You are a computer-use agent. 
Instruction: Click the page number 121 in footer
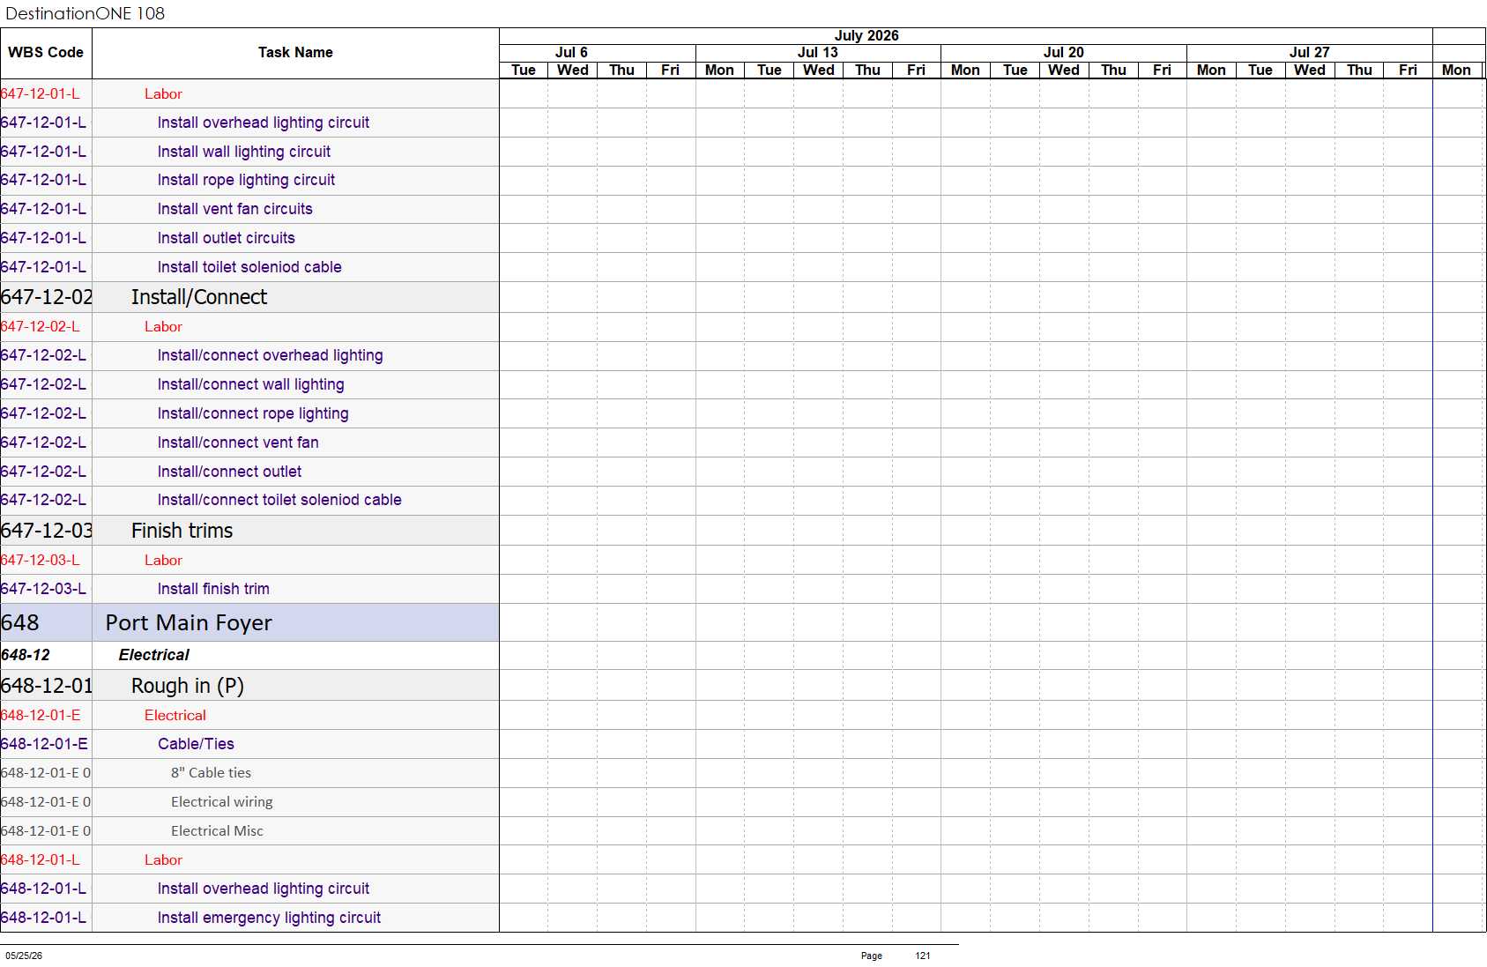tap(923, 956)
